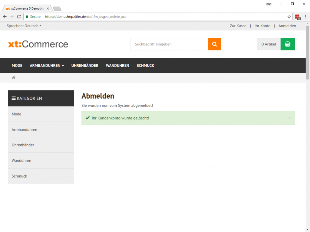Click the xt:Commerce logo
The image size is (310, 232).
tap(38, 44)
